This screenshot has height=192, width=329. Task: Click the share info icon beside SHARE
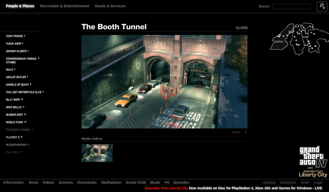pos(246,132)
